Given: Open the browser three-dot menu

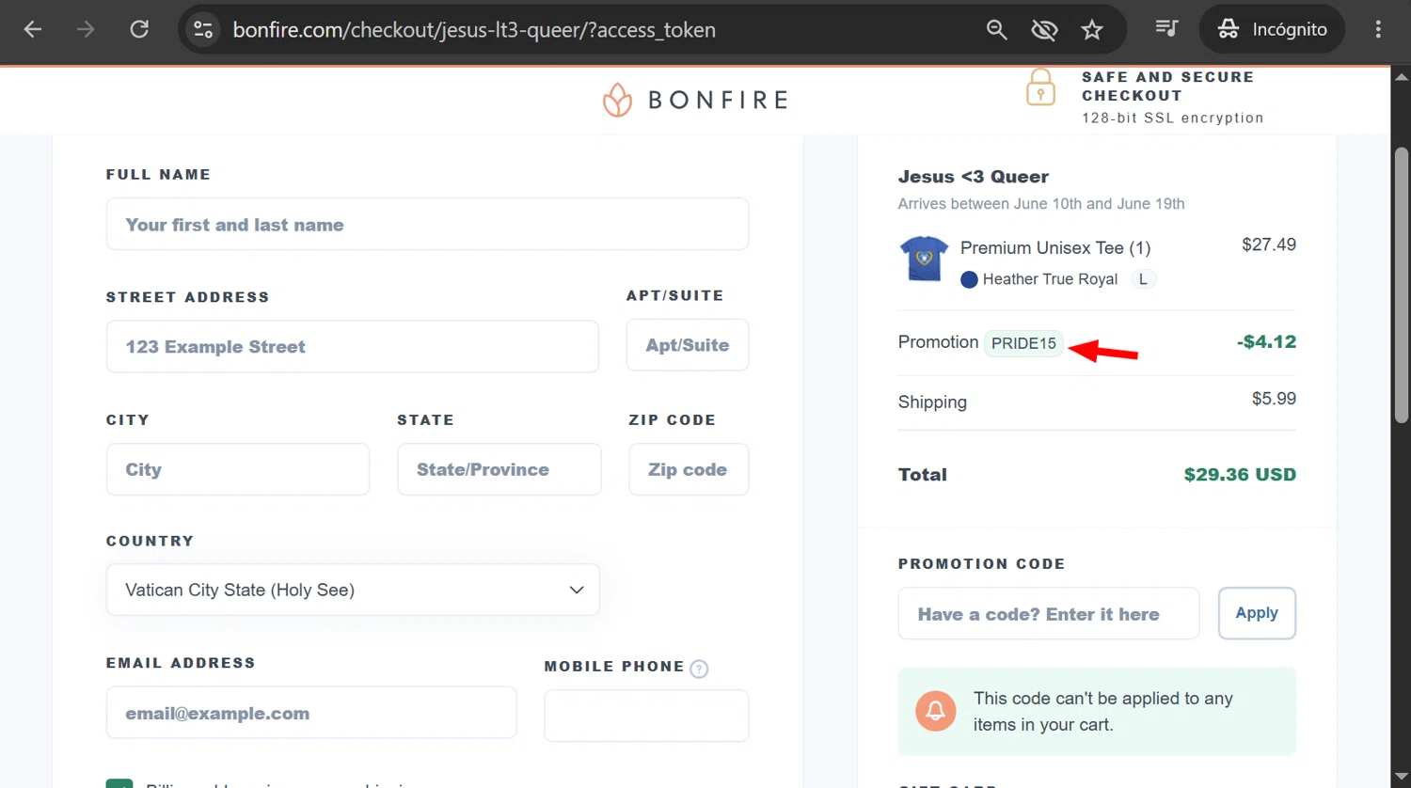Looking at the screenshot, I should 1378,29.
